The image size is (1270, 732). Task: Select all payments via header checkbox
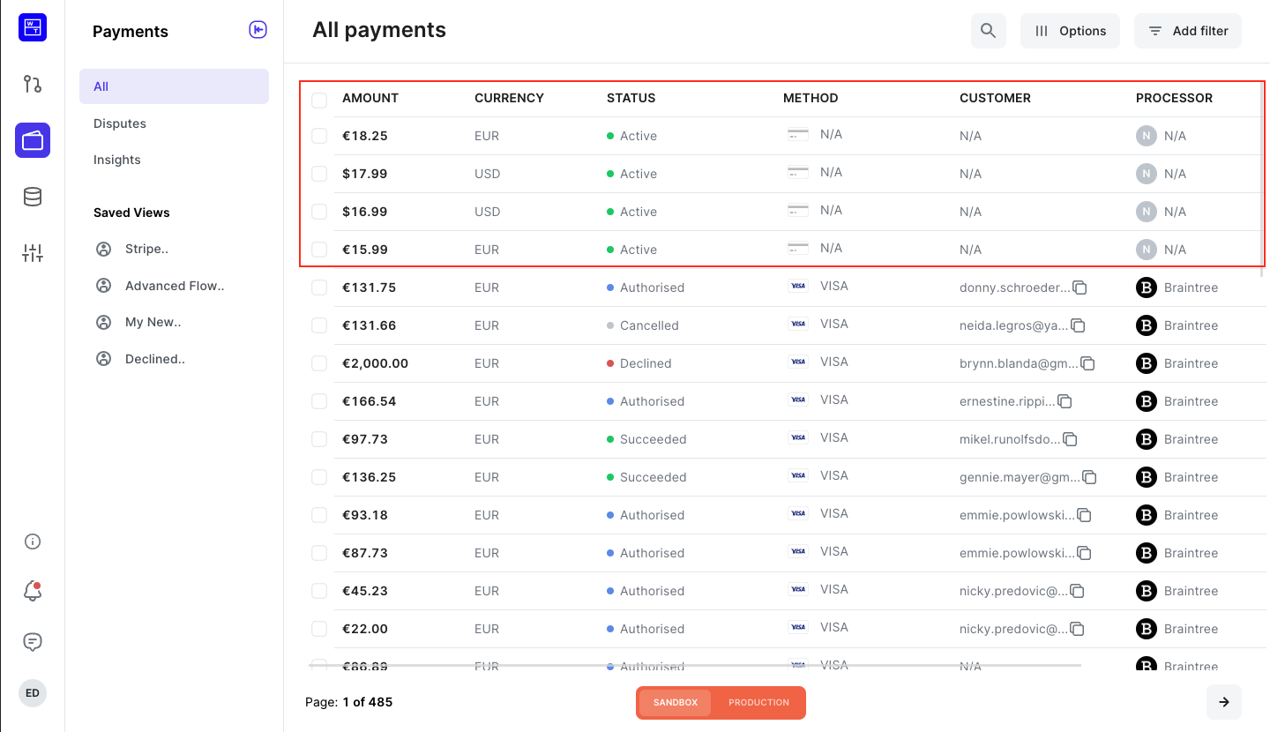[319, 100]
